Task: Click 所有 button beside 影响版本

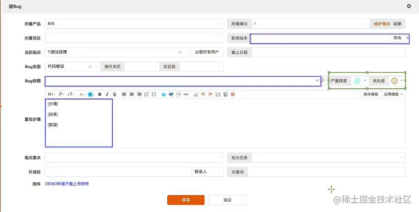Action: (398, 38)
